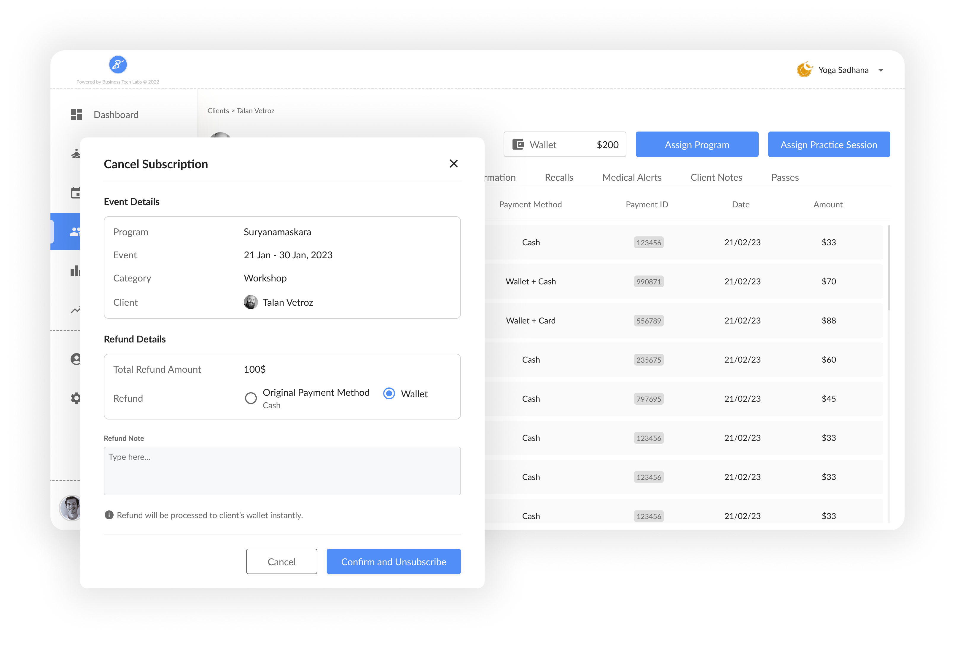This screenshot has height=647, width=955.
Task: Select Wallet as the refund destination
Action: [389, 393]
